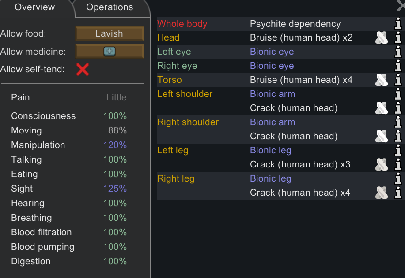Open the Allow food Lavish dropdown

(110, 33)
